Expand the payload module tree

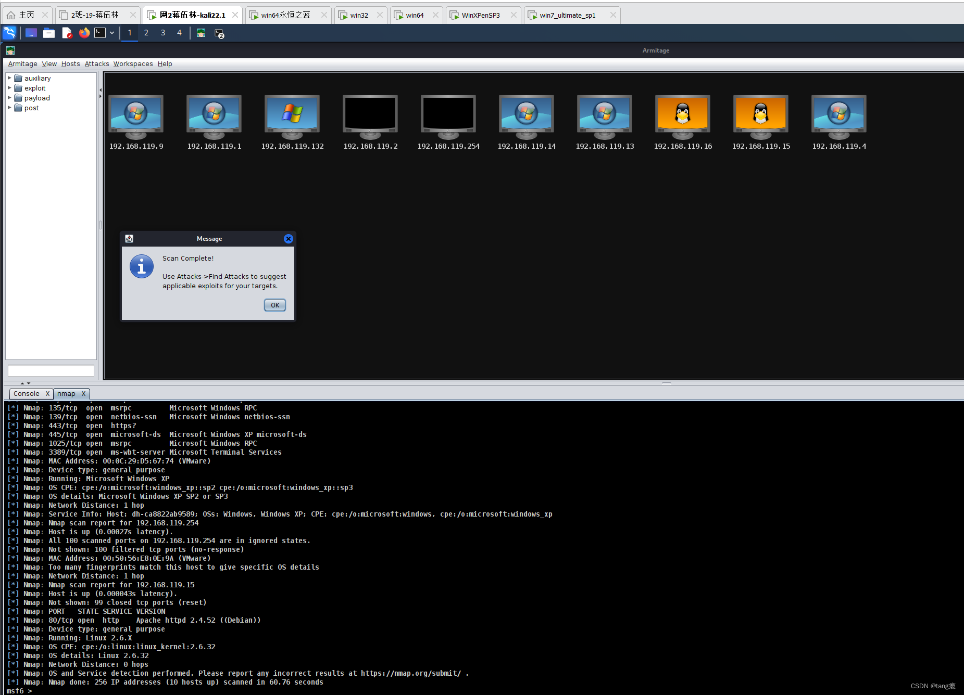9,98
